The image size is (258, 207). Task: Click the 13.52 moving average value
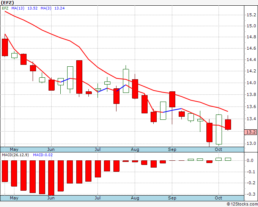coord(32,8)
